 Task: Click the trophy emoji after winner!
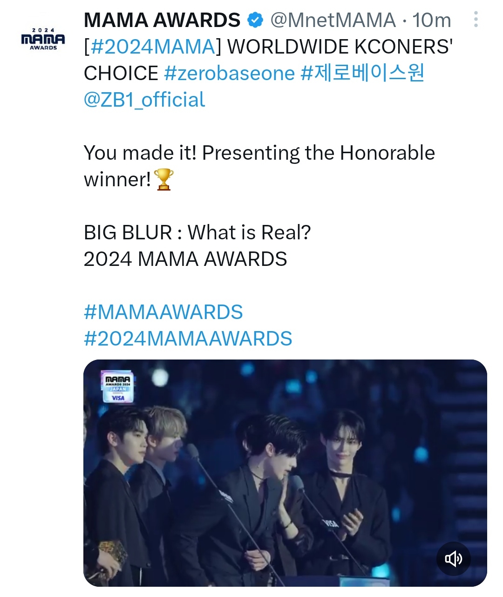163,180
